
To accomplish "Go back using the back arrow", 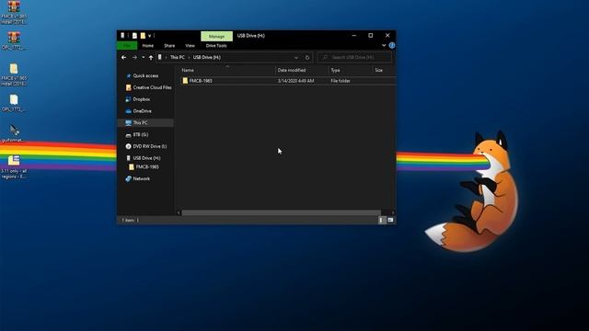I will click(x=124, y=57).
